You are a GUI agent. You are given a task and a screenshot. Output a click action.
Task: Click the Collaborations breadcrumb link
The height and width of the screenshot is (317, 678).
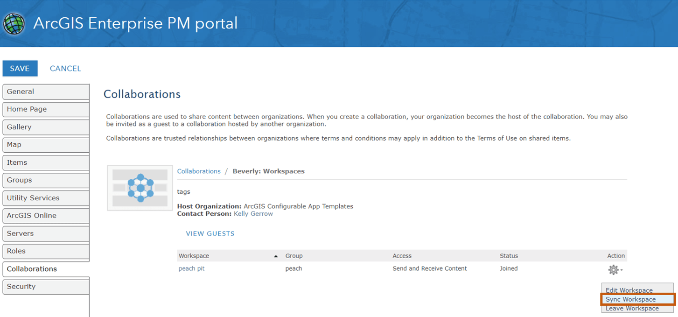pos(199,171)
